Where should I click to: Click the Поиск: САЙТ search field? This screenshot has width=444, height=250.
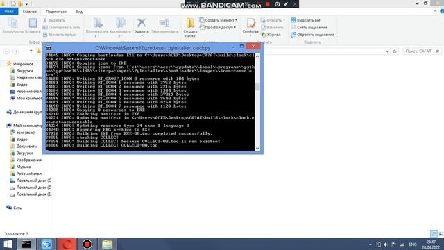(x=422, y=51)
